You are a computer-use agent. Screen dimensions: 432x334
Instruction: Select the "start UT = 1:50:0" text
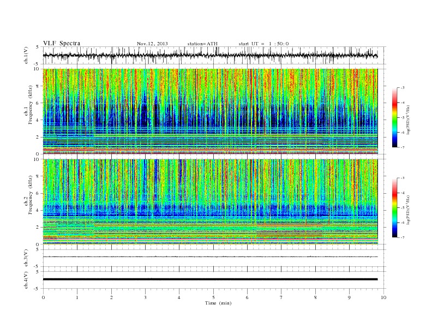coord(263,44)
